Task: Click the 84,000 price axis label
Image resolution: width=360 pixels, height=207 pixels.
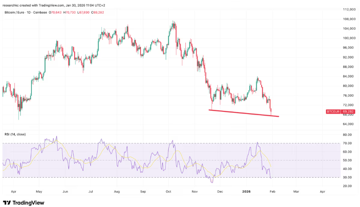Action: coord(348,77)
